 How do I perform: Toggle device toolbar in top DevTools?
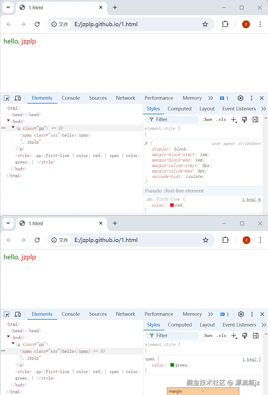click(x=18, y=98)
